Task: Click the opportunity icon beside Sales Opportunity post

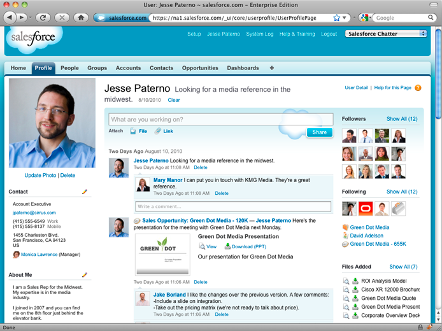Action: (x=137, y=221)
